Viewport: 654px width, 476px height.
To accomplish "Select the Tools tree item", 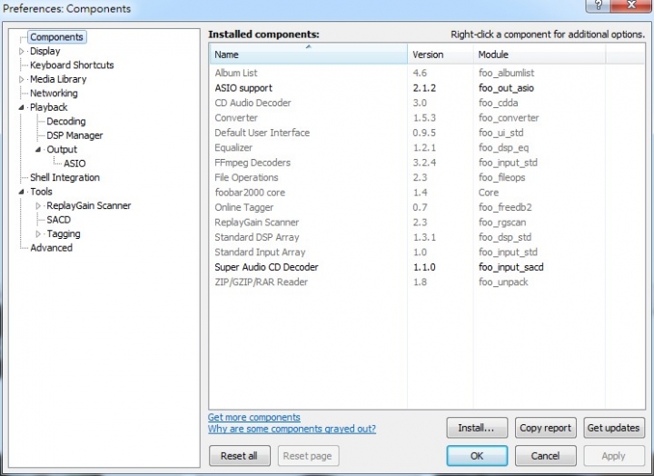I will (41, 192).
